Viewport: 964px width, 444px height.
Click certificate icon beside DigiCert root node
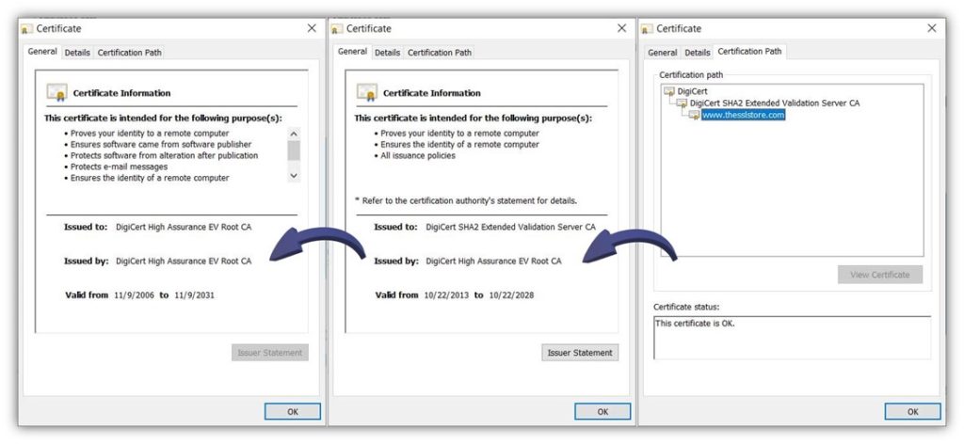coord(669,91)
